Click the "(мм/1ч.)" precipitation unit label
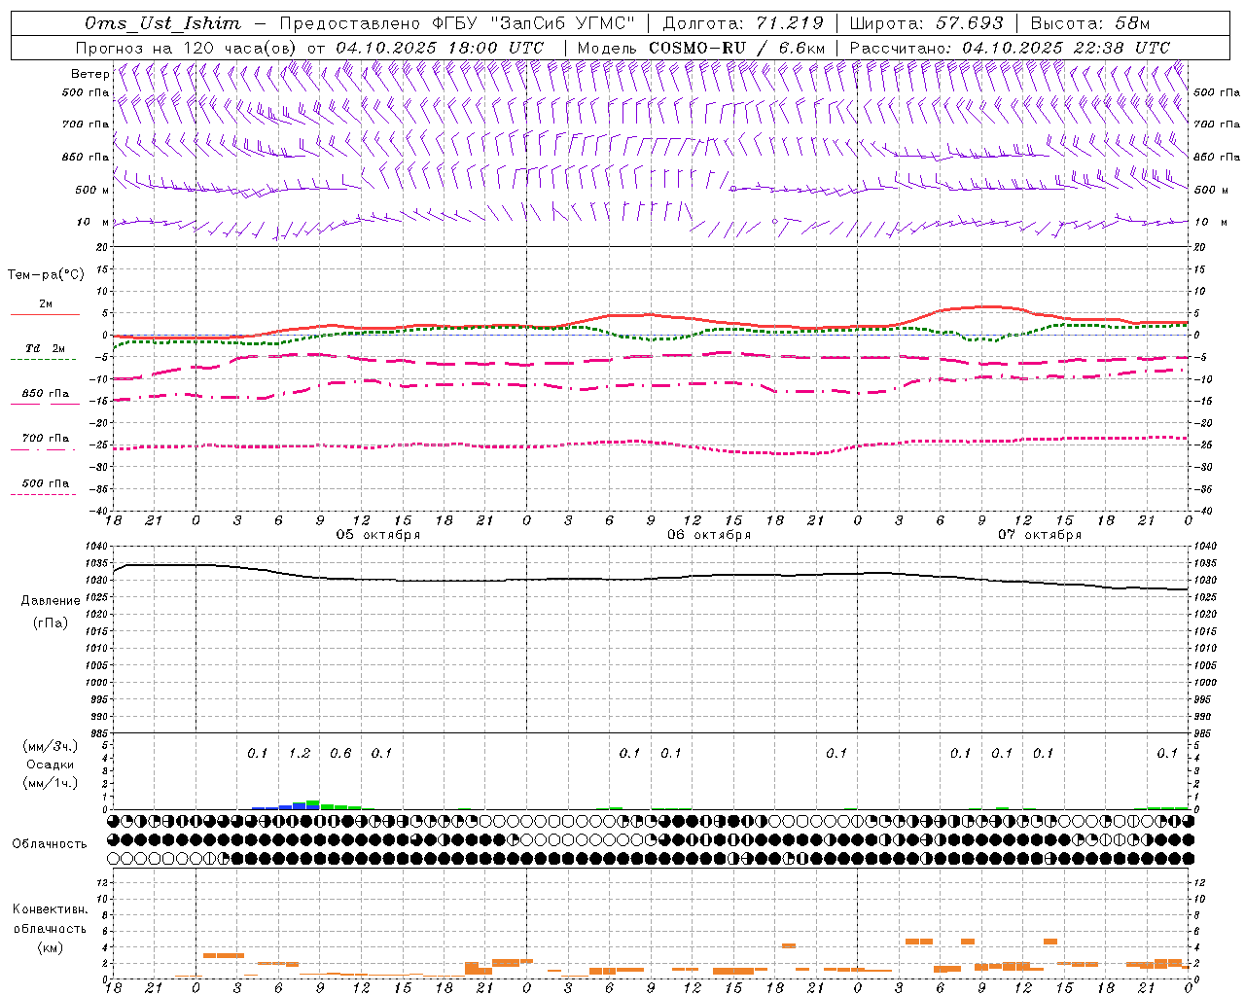This screenshot has height=996, width=1245. point(50,783)
